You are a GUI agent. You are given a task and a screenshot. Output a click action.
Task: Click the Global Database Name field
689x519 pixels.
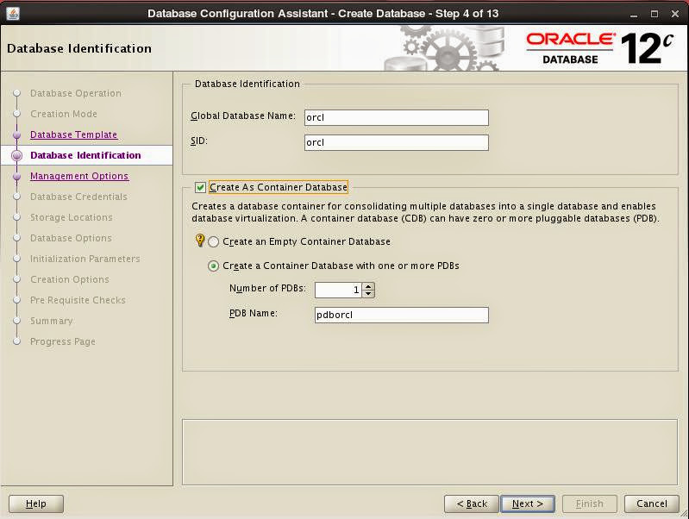(397, 117)
